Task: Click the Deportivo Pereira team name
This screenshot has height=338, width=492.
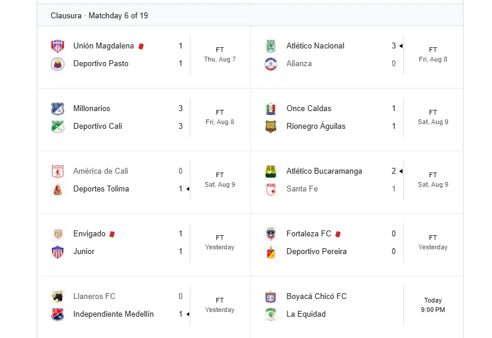Action: [316, 252]
